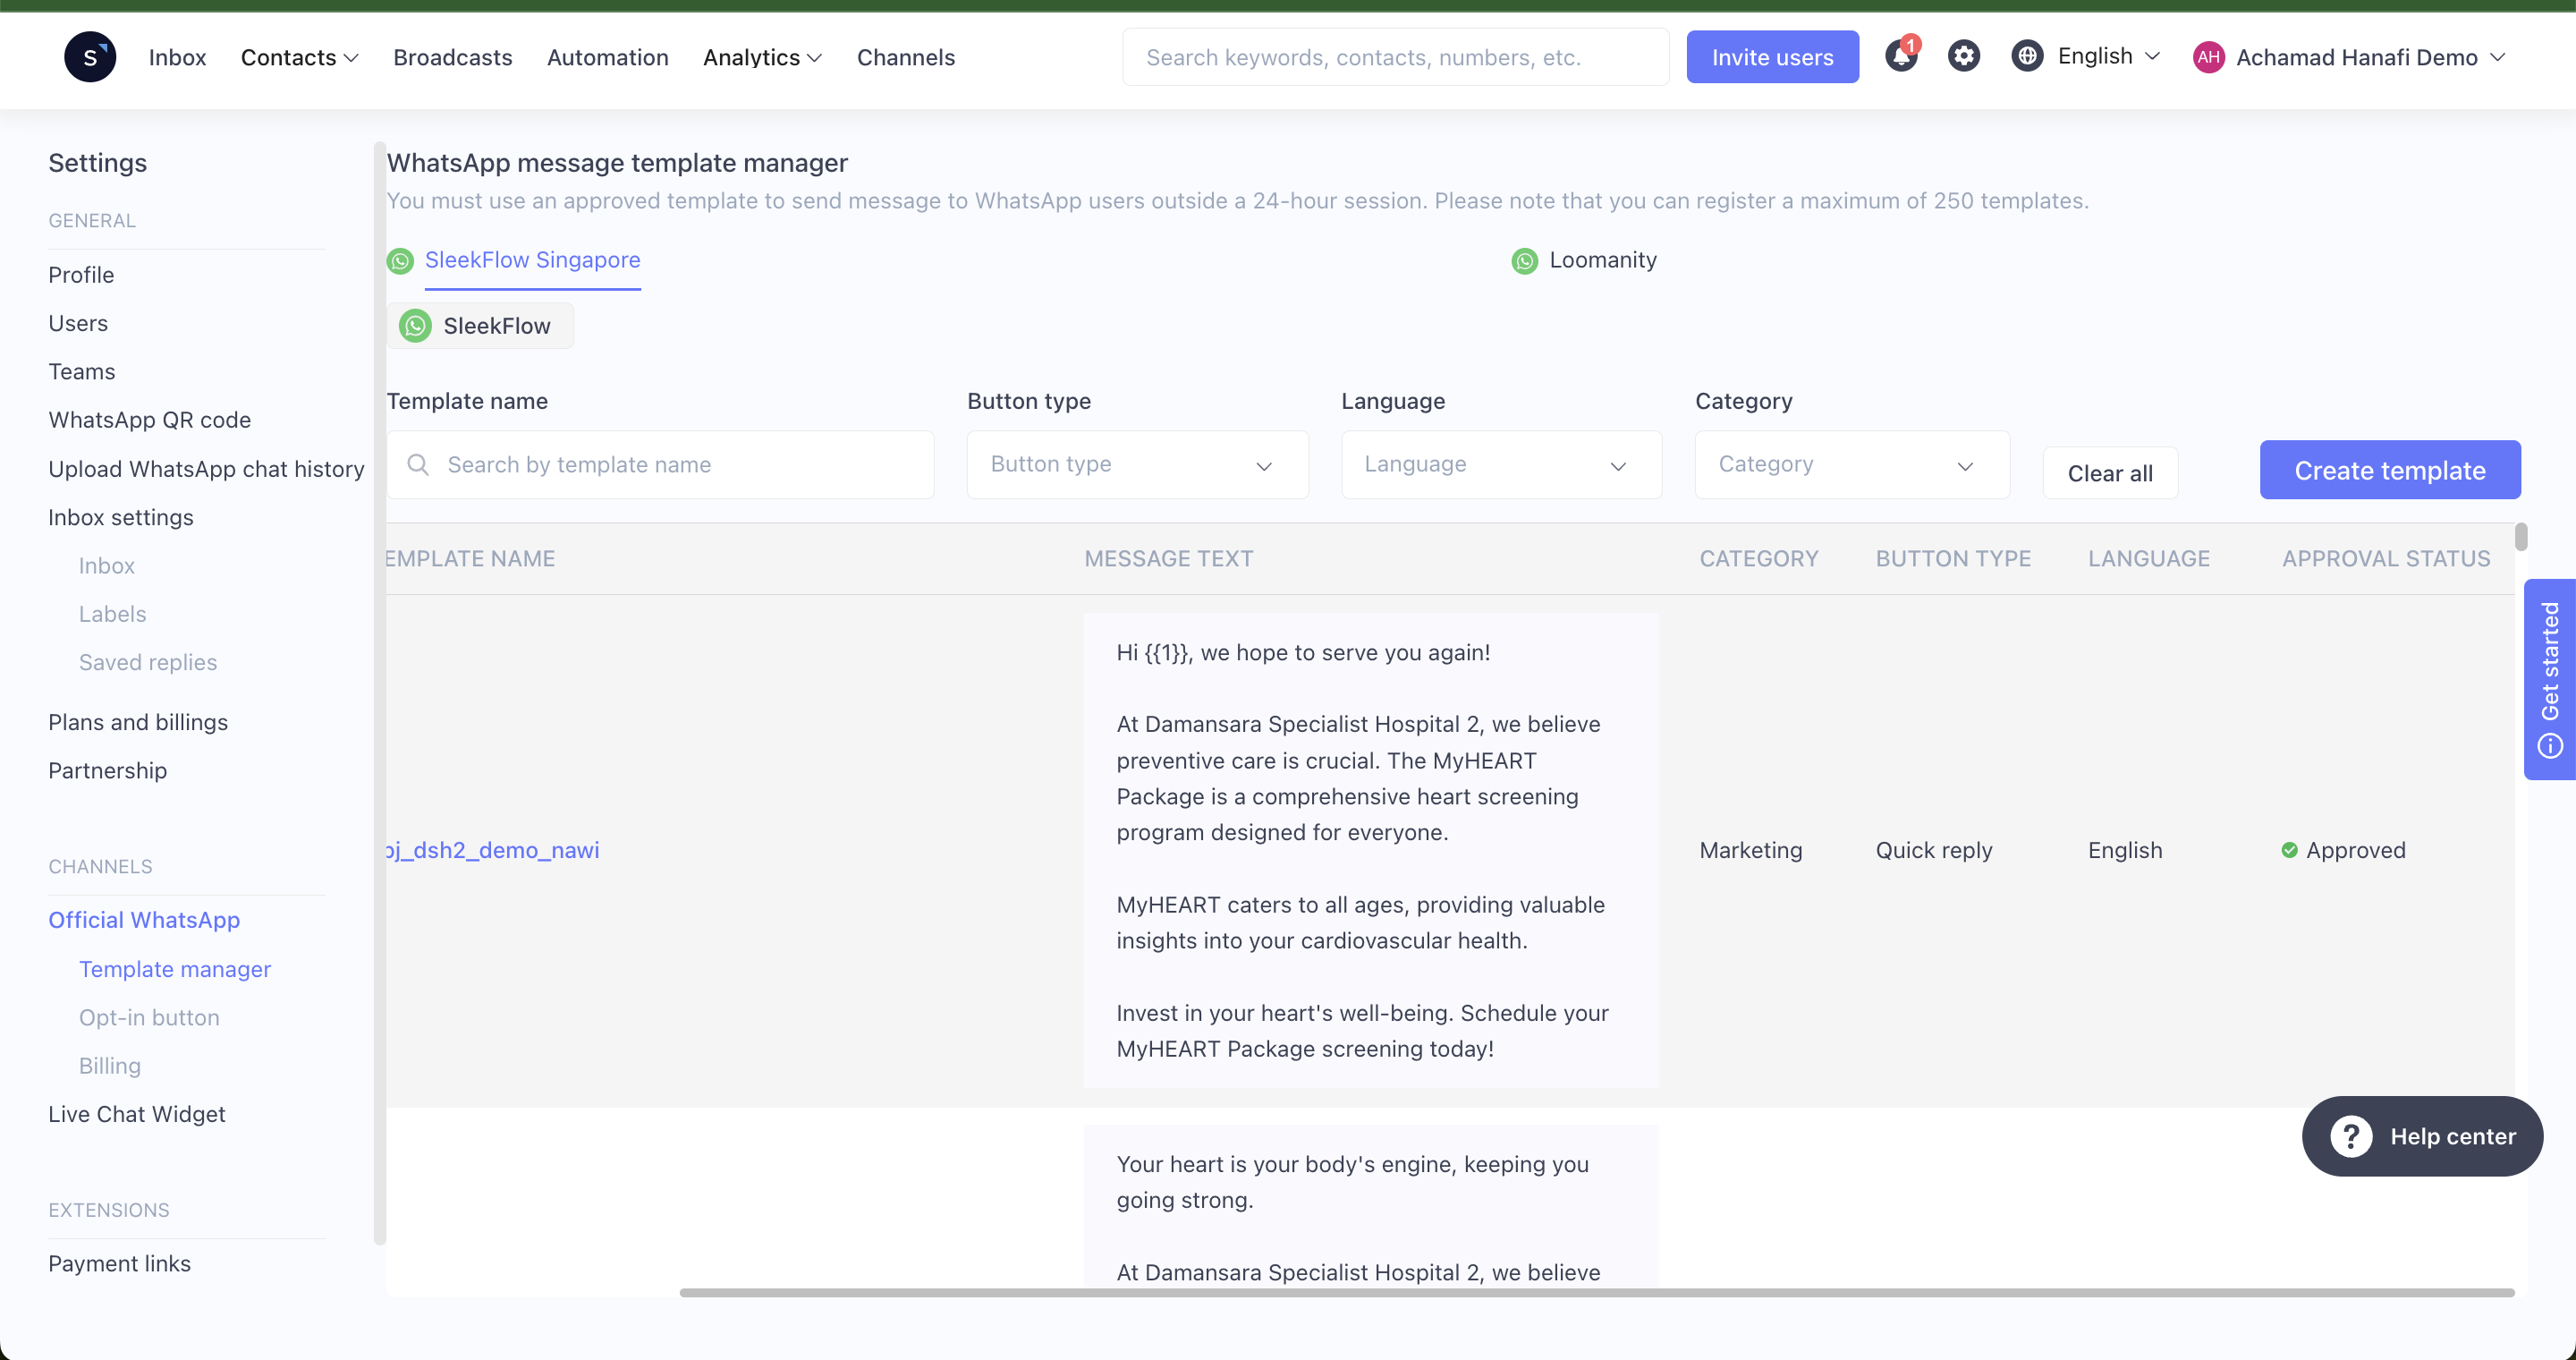Open the Contacts menu
This screenshot has width=2576, height=1360.
(300, 56)
